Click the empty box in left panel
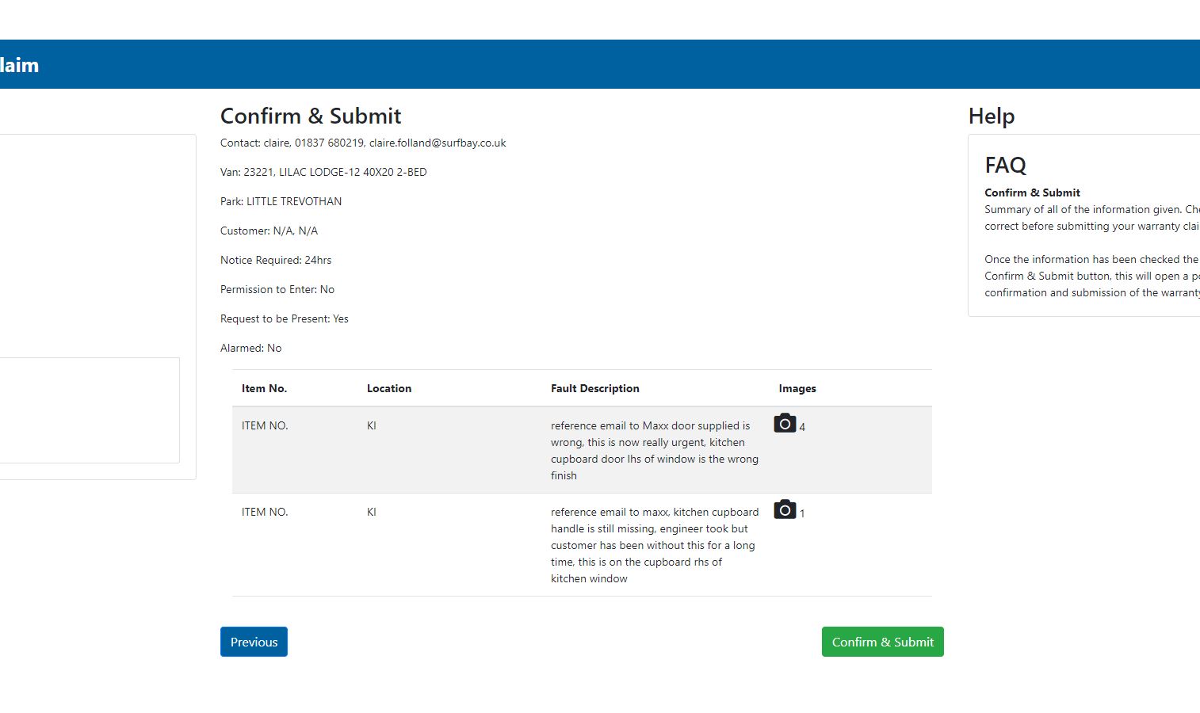Screen dimensions: 1200x713 point(87,410)
